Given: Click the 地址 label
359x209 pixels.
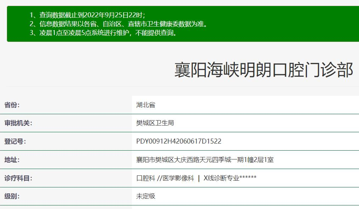Looking at the screenshot, I should coord(12,159).
